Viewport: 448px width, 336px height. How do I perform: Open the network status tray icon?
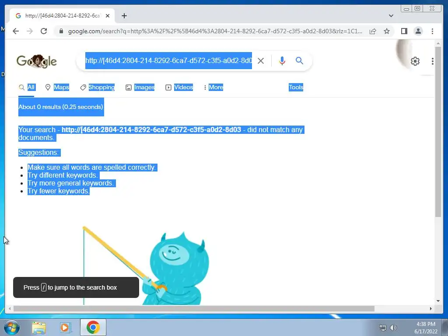tap(382, 328)
